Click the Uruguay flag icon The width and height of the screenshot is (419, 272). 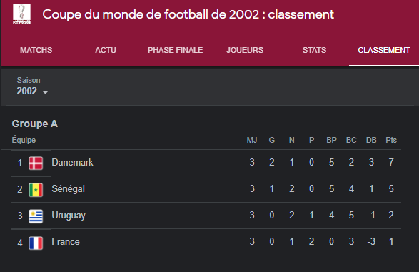pyautogui.click(x=36, y=216)
